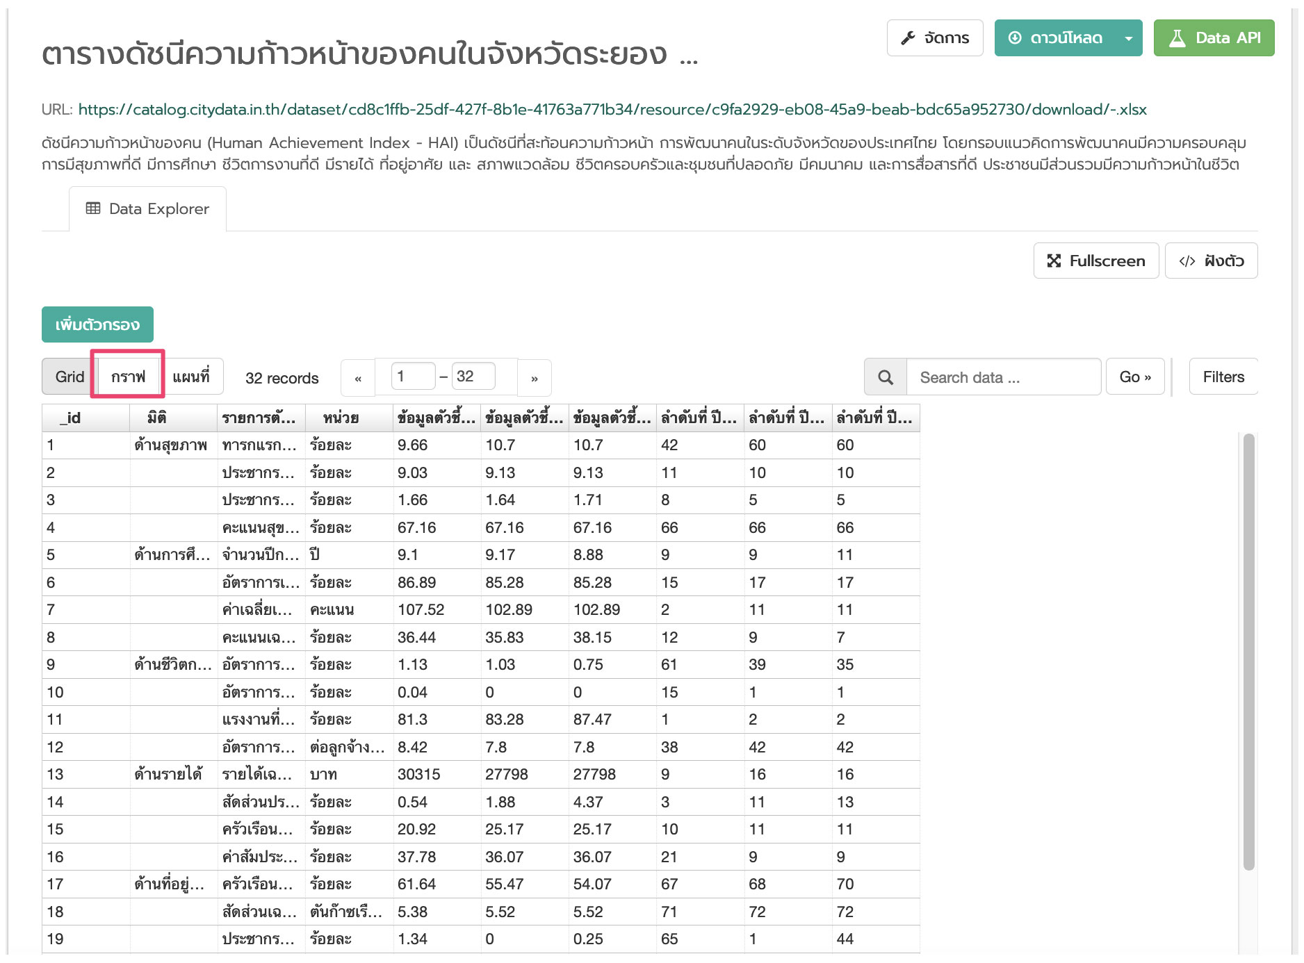Switch to the Grid view tab
The width and height of the screenshot is (1304, 963).
tap(69, 377)
